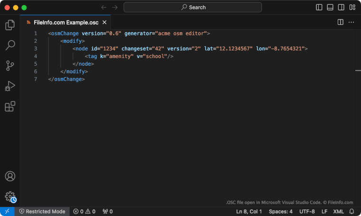Click the notifications bell in status bar
361x216 pixels.
[x=352, y=211]
